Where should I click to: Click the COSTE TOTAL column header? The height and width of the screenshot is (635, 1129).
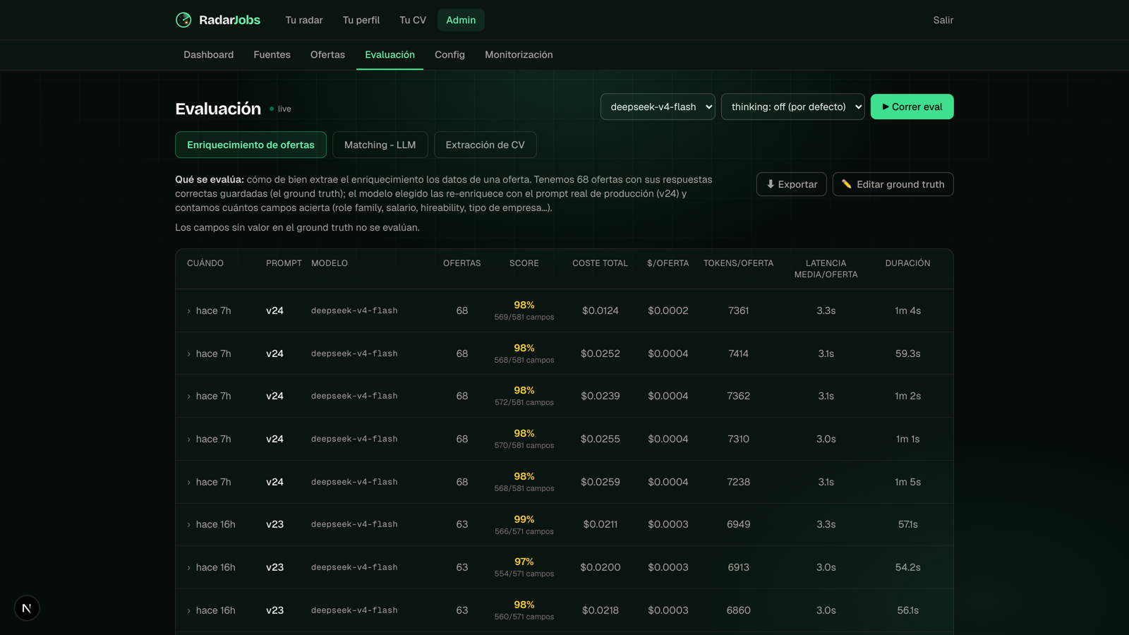coord(600,263)
